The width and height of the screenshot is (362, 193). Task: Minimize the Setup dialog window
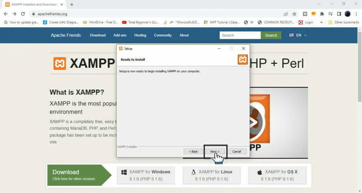click(x=219, y=48)
